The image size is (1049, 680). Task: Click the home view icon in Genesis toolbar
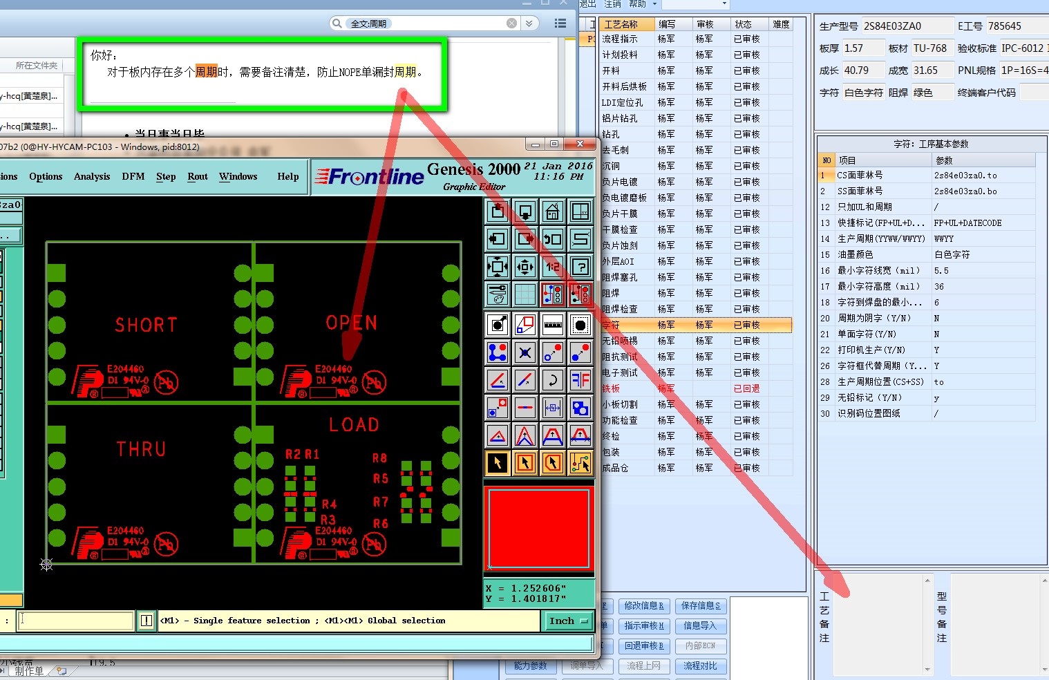click(553, 211)
